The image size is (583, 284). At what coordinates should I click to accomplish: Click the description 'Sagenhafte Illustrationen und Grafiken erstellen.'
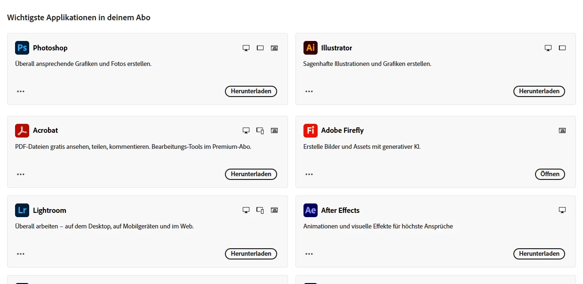(x=367, y=64)
